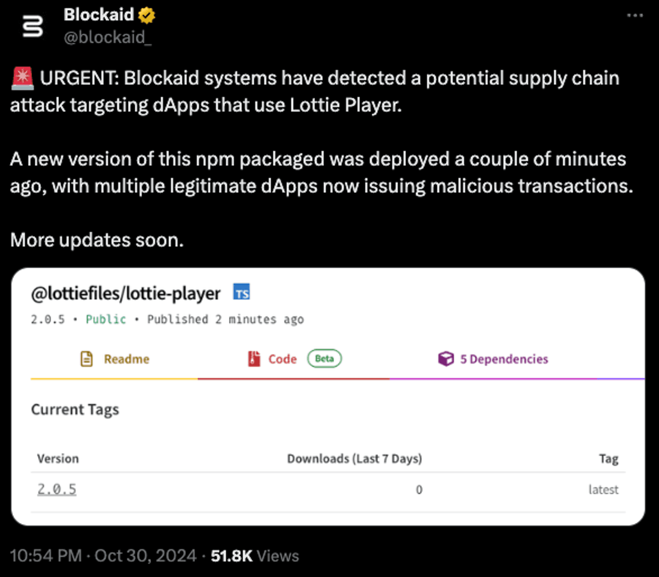Click the purple Dependencies cube icon
This screenshot has width=659, height=577.
[x=446, y=359]
